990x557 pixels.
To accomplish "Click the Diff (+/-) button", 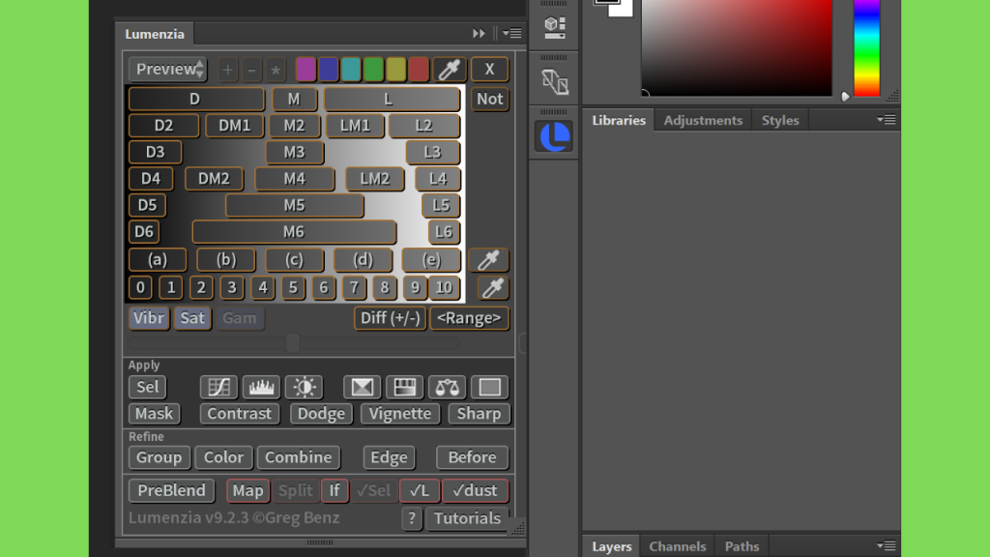I will [390, 317].
